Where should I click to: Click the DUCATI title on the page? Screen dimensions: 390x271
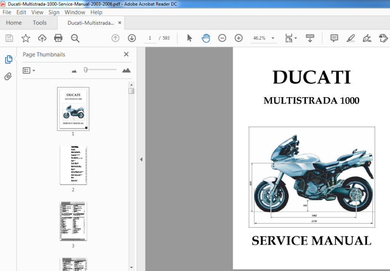pyautogui.click(x=312, y=77)
